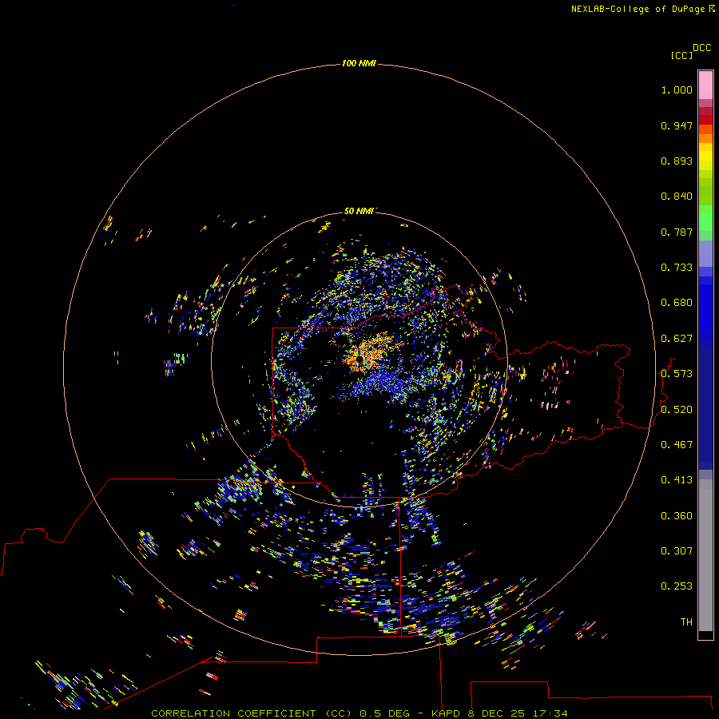This screenshot has height=719, width=719.
Task: Click the [CC] unit label above the legend
Action: click(681, 55)
